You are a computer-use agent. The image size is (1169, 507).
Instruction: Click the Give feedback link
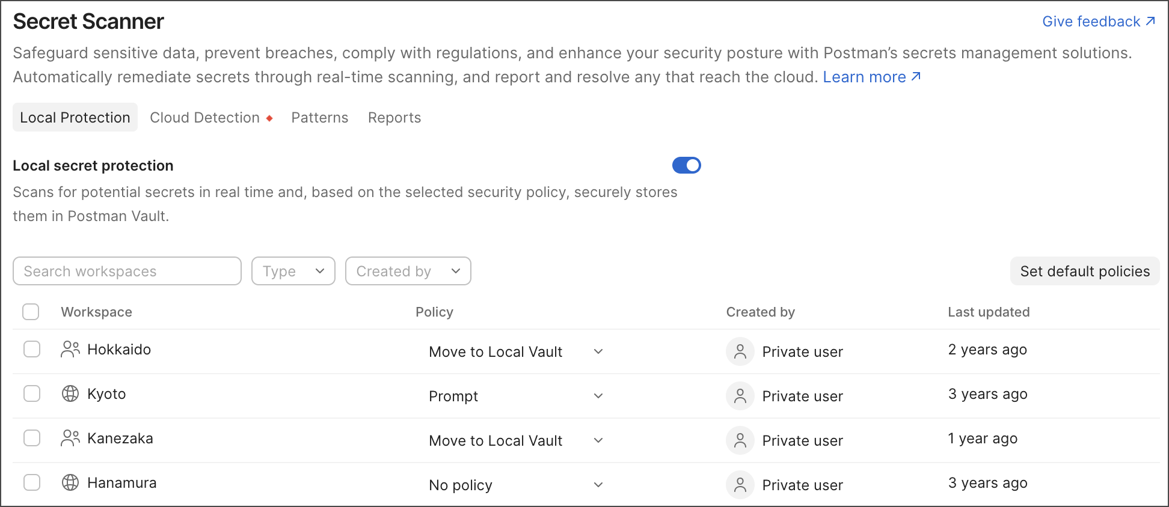(1099, 22)
